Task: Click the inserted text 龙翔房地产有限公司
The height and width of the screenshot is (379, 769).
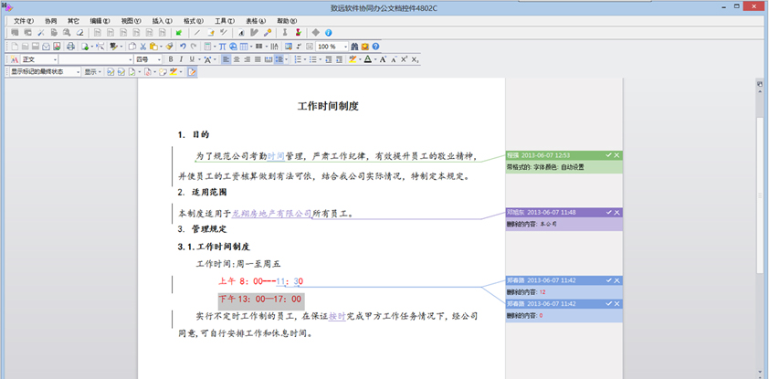Action: click(x=271, y=214)
